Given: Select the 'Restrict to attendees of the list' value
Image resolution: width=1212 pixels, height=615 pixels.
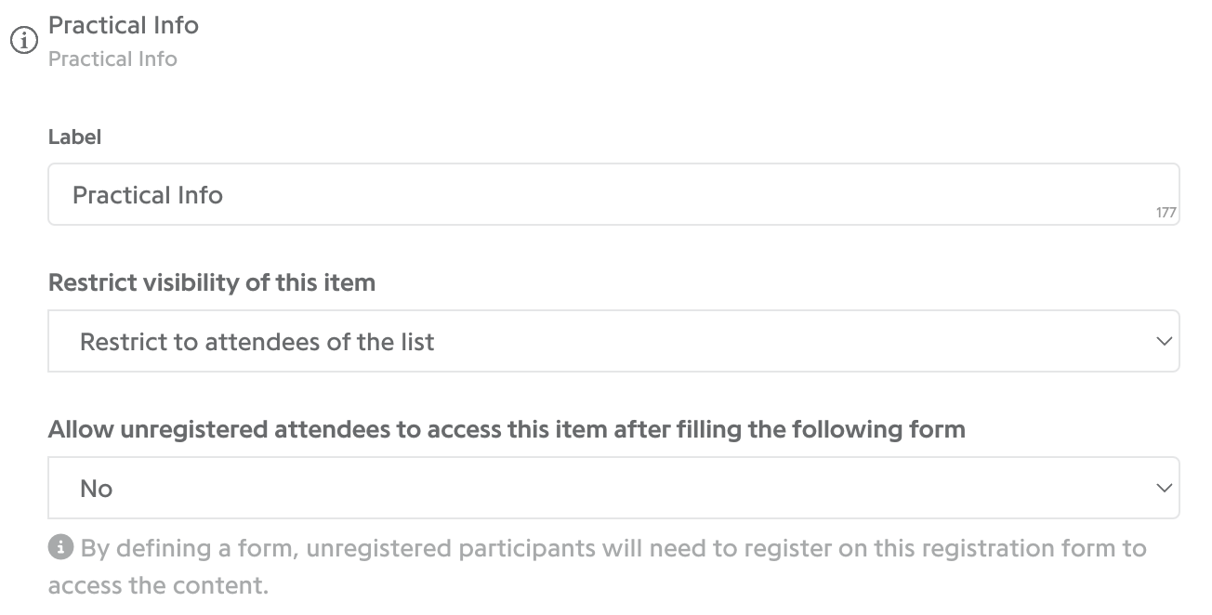Looking at the screenshot, I should [257, 342].
